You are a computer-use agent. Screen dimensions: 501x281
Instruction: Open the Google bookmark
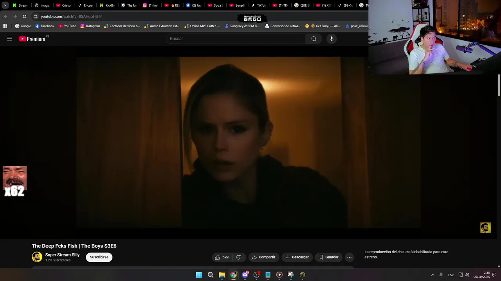pos(23,26)
